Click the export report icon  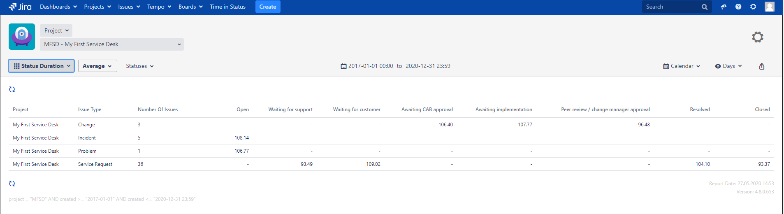[x=762, y=66]
